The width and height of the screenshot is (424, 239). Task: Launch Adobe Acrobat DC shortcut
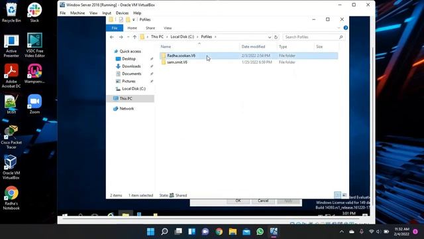tap(11, 76)
